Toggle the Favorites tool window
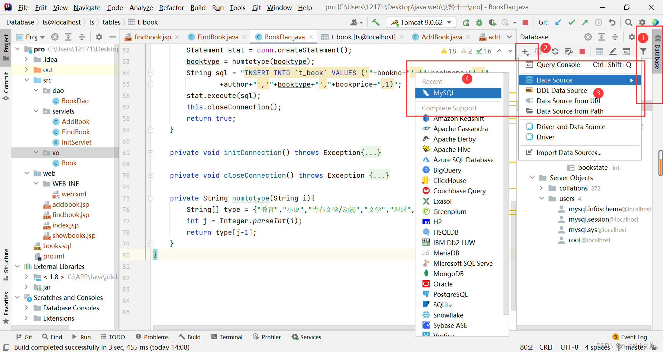 (6, 308)
